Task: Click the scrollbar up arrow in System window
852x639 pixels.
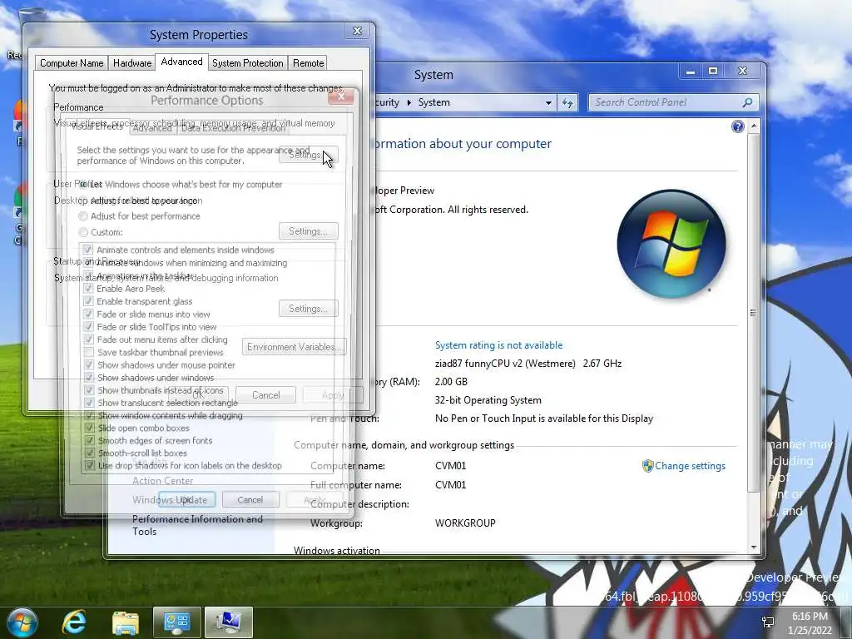Action: (754, 126)
